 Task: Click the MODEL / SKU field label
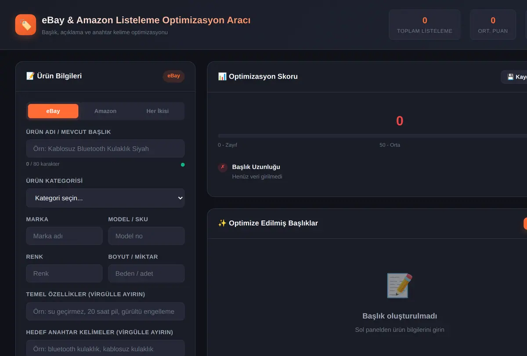coord(128,219)
